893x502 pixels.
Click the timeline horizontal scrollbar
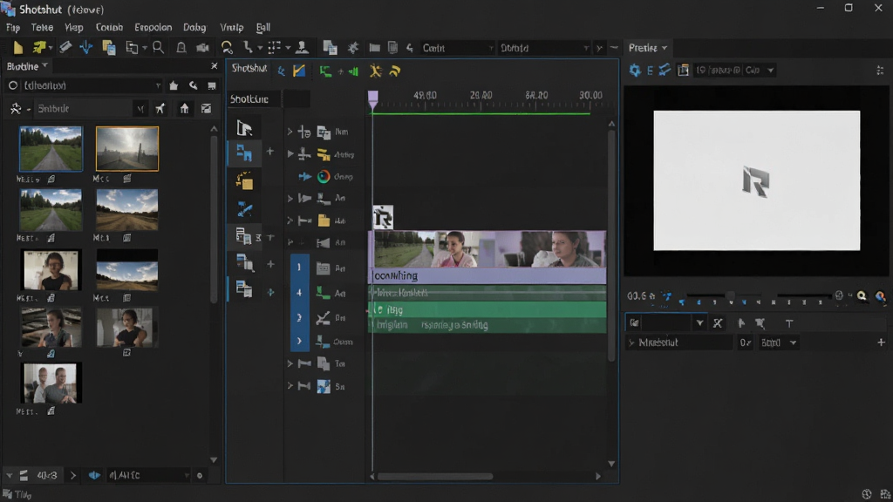pyautogui.click(x=434, y=477)
